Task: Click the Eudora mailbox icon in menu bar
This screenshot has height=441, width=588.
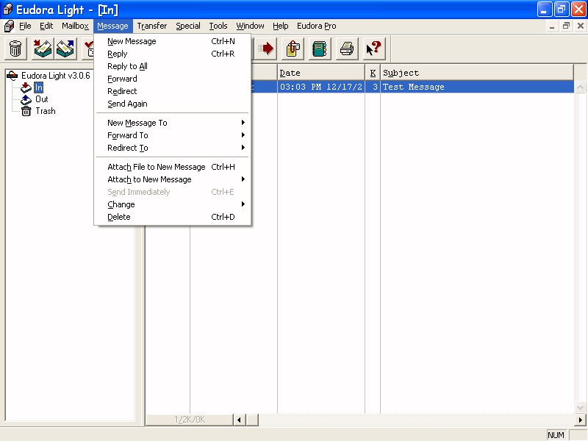Action: [x=9, y=26]
